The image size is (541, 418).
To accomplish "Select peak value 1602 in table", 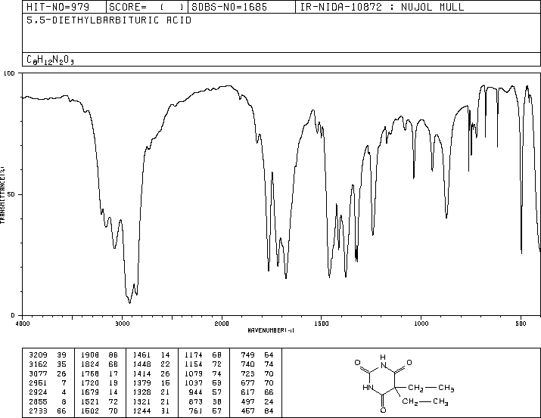I will pos(90,410).
